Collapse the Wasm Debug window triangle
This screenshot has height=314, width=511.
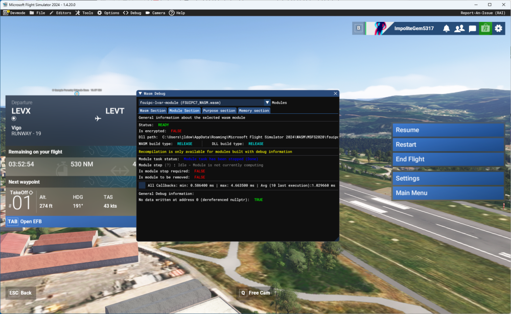click(141, 93)
